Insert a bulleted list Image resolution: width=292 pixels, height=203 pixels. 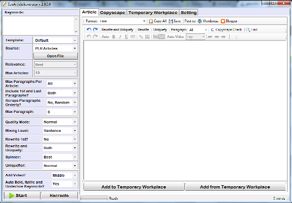click(231, 37)
